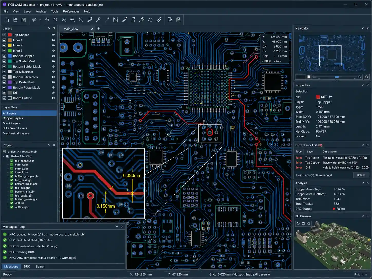Open the cut tool dropdown arrow

[x=40, y=20]
